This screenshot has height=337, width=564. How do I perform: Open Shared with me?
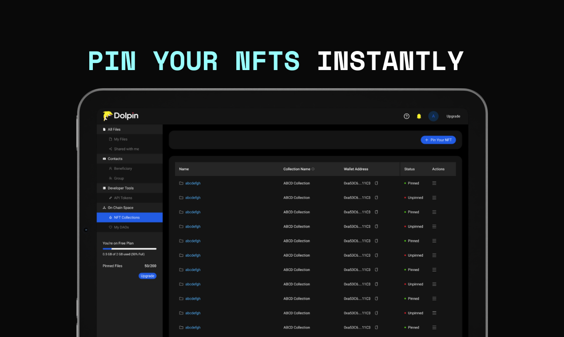pyautogui.click(x=130, y=149)
